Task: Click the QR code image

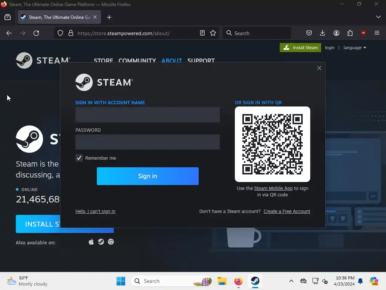Action: point(272,144)
